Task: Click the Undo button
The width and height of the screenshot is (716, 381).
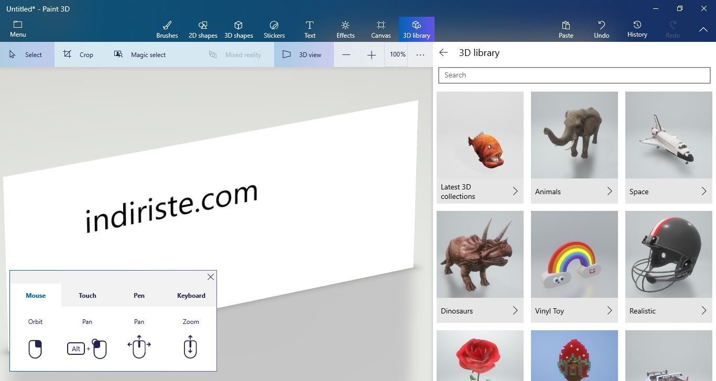Action: pyautogui.click(x=602, y=29)
